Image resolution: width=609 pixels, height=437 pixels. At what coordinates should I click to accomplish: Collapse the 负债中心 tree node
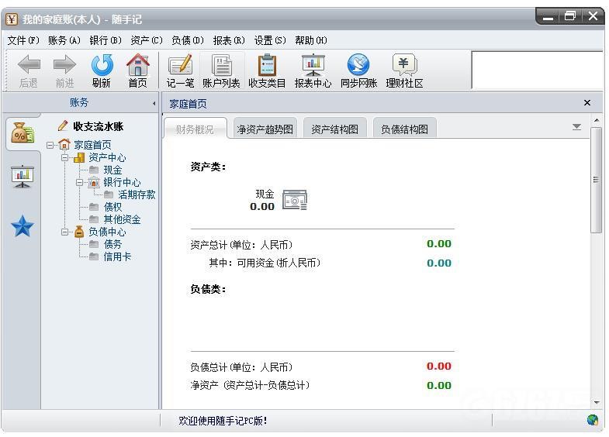[x=66, y=232]
